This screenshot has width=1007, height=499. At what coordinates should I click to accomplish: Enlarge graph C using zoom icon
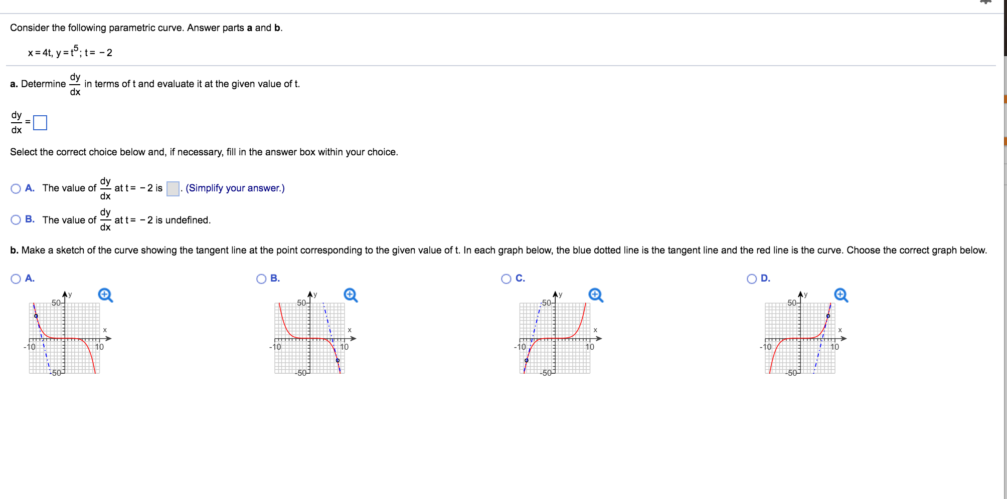point(595,295)
